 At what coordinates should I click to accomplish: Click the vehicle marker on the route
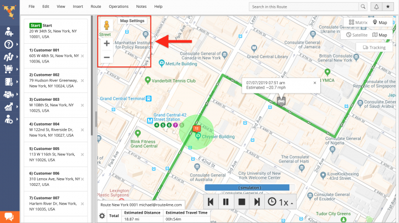(281, 101)
